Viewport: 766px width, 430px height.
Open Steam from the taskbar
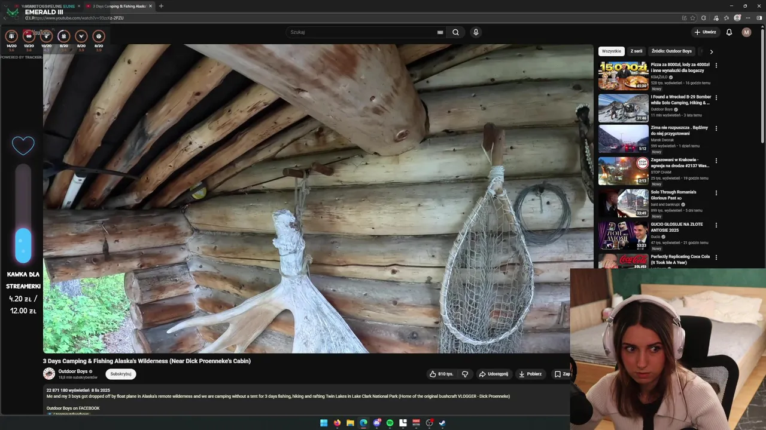[442, 423]
